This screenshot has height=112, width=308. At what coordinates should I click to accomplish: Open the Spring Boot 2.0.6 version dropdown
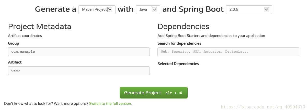click(249, 10)
